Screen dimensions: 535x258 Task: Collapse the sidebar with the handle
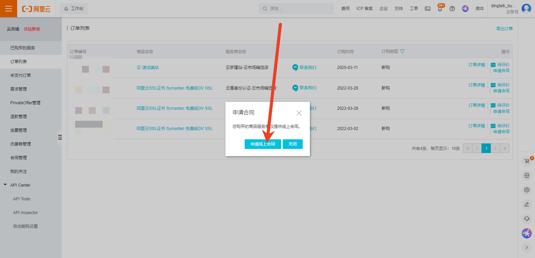[60, 137]
